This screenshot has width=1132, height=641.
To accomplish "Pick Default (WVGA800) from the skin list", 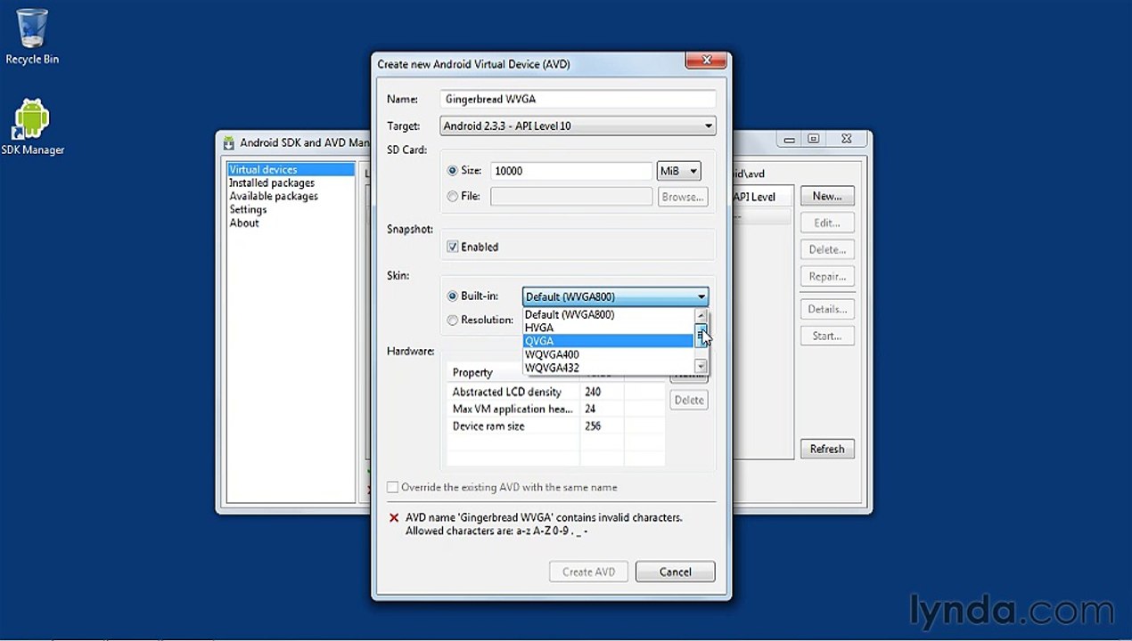I will pyautogui.click(x=608, y=314).
